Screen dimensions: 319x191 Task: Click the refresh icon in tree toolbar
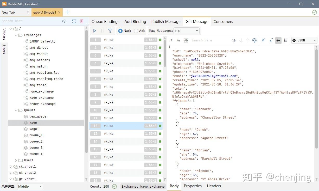tap(74, 21)
